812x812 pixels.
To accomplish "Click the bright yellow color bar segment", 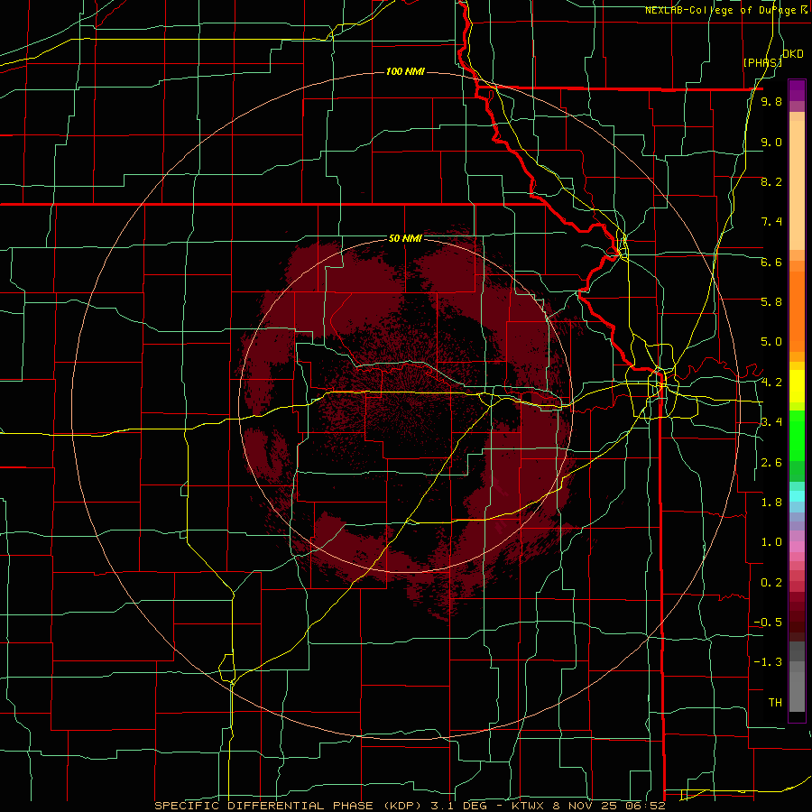I will [797, 386].
